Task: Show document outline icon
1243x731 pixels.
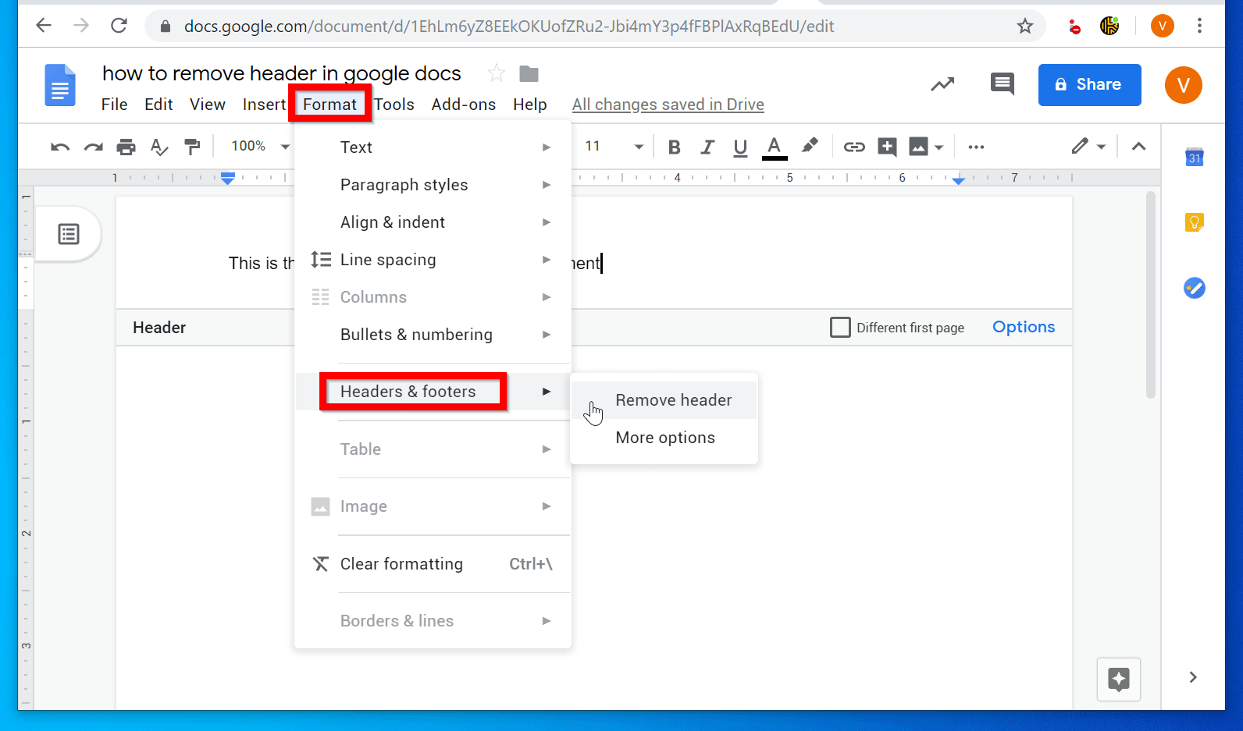Action: (69, 234)
